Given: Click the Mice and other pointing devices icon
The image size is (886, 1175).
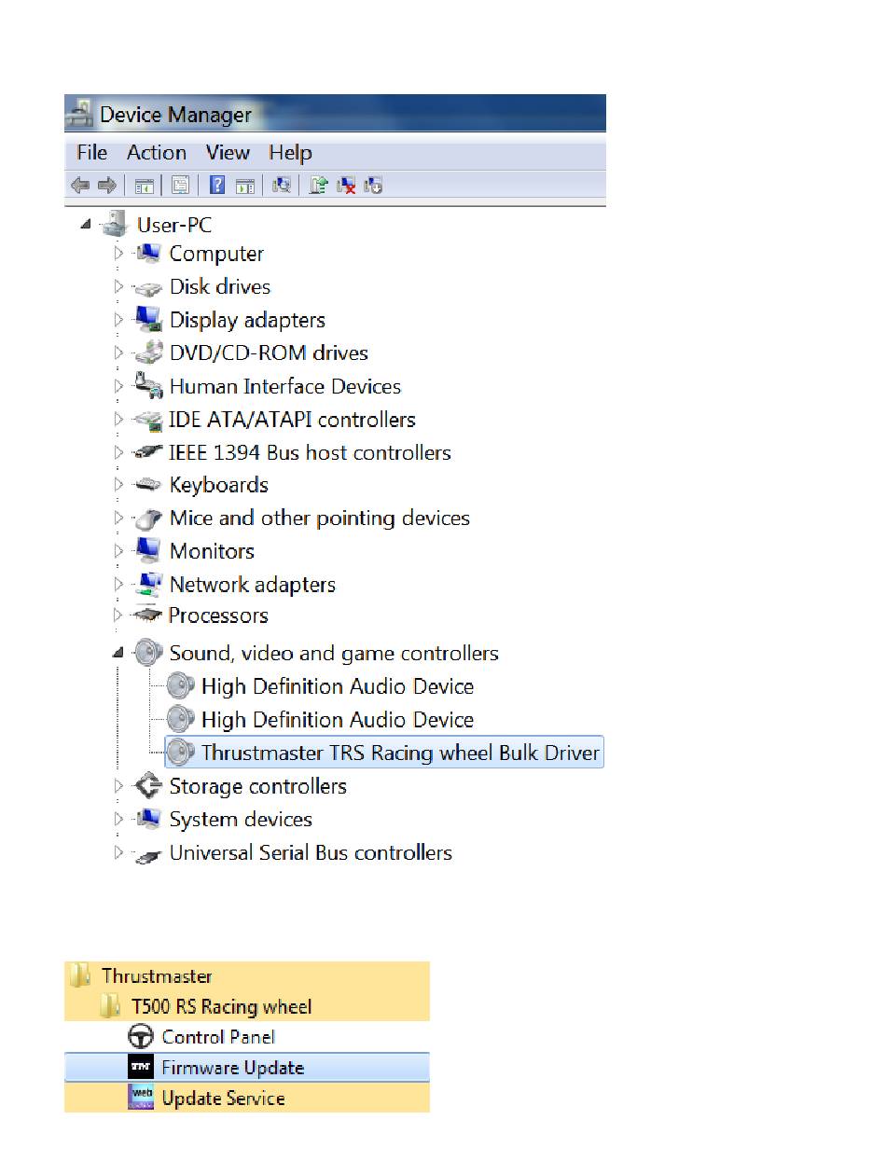Looking at the screenshot, I should tap(147, 518).
